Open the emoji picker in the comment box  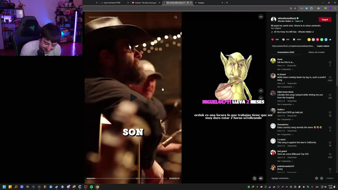coord(321,178)
